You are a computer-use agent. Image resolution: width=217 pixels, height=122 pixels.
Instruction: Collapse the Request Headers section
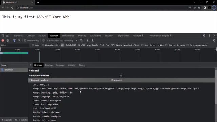(39, 80)
